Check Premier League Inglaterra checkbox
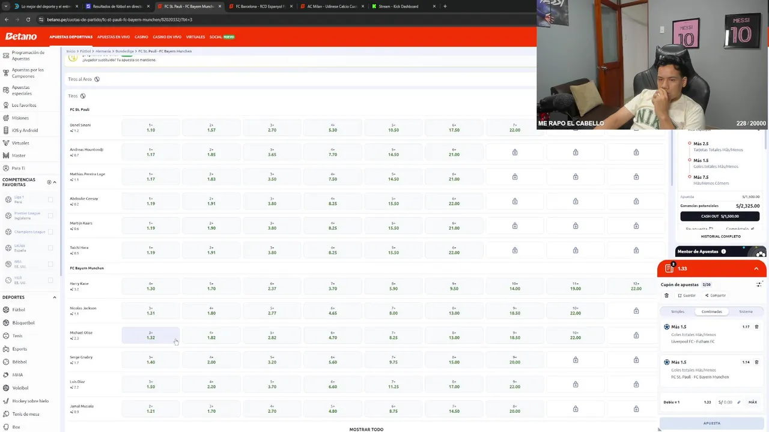The height and width of the screenshot is (432, 769). point(50,215)
